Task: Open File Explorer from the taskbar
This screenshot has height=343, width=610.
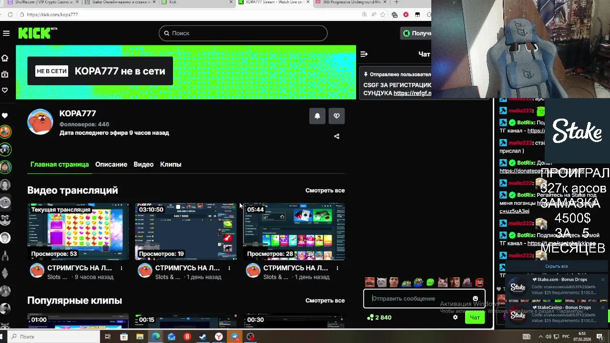Action: 140,337
